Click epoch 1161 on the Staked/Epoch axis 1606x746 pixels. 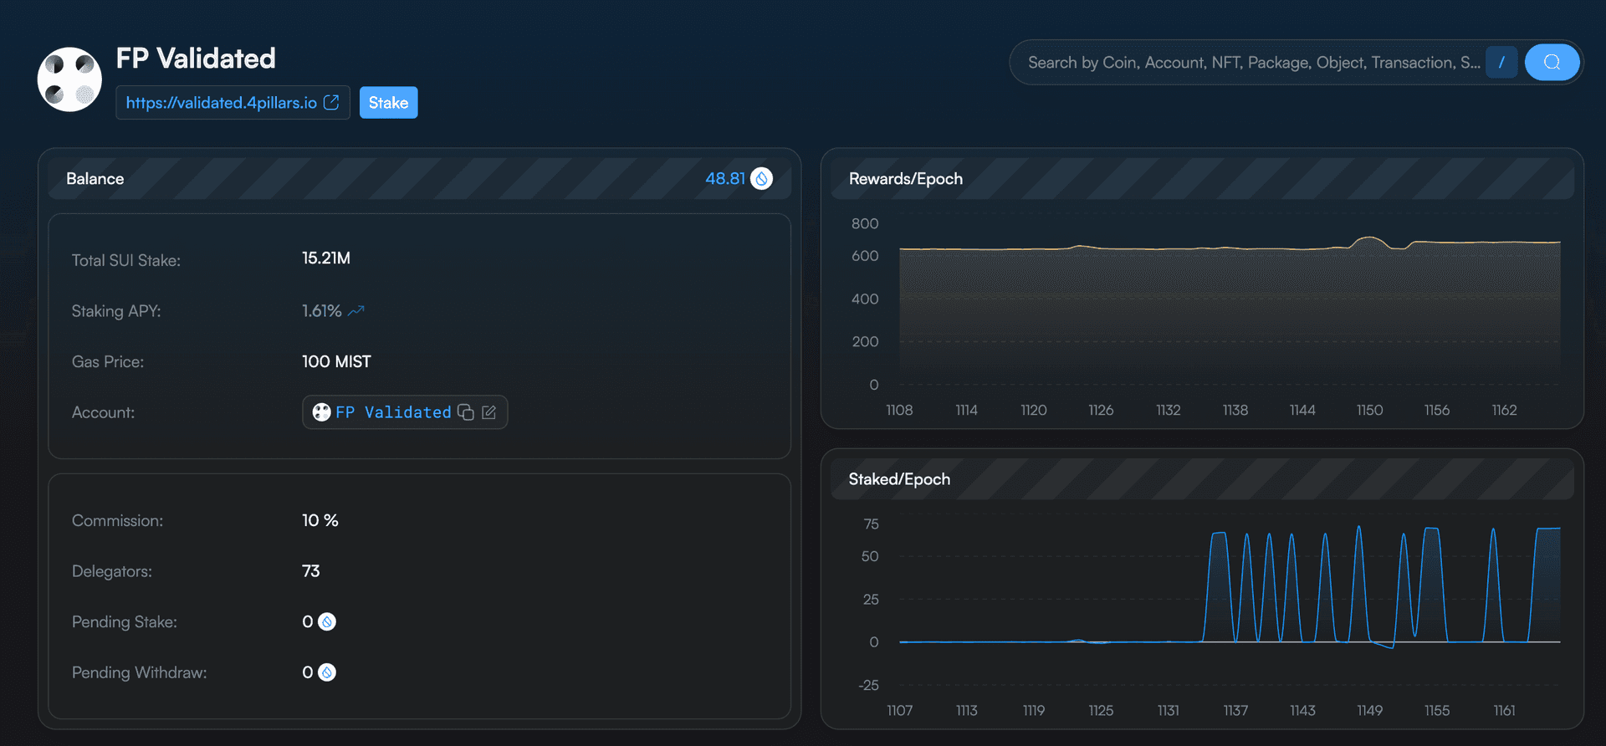click(x=1504, y=710)
